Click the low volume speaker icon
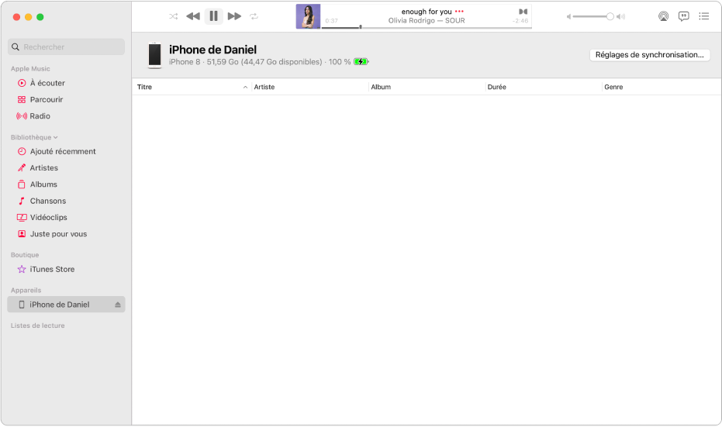Image resolution: width=722 pixels, height=427 pixels. click(568, 16)
